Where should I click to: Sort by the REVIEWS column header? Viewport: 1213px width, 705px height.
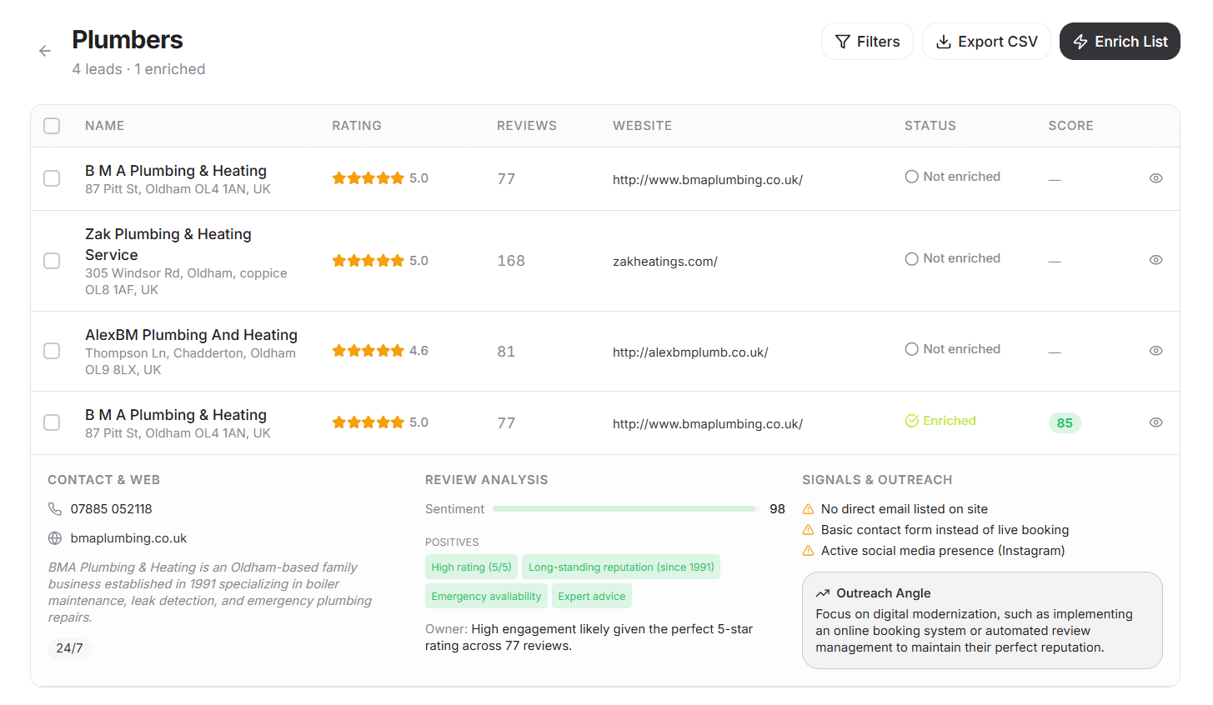tap(527, 126)
